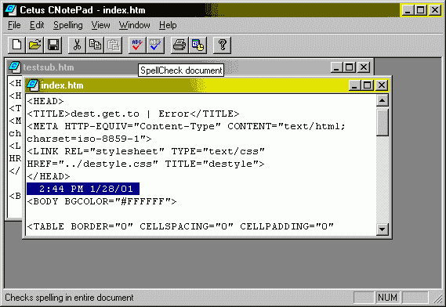446x307 pixels.
Task: Click the 'charset=iso-8859-1">' line
Action: [89, 139]
